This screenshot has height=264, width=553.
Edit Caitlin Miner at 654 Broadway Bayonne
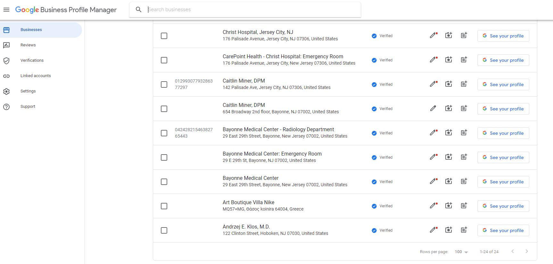pos(433,108)
